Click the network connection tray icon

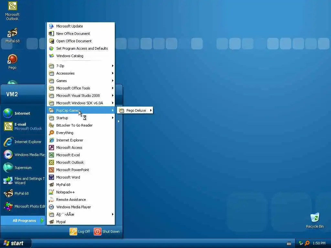(x=301, y=243)
